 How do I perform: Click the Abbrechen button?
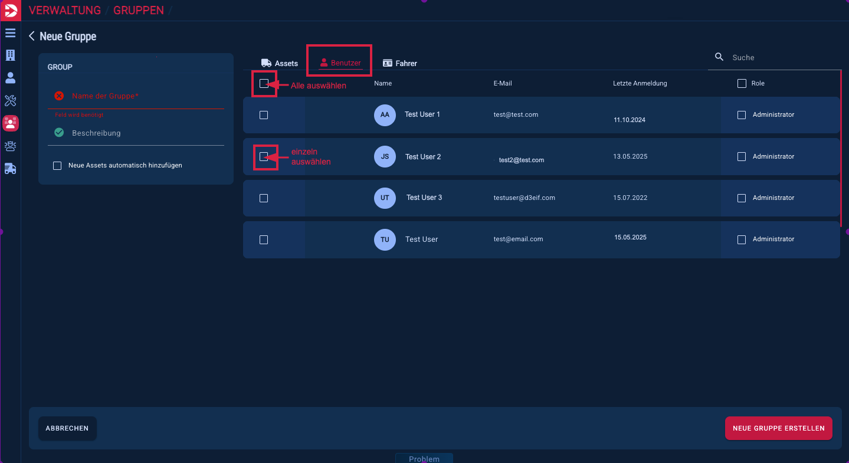coord(67,428)
